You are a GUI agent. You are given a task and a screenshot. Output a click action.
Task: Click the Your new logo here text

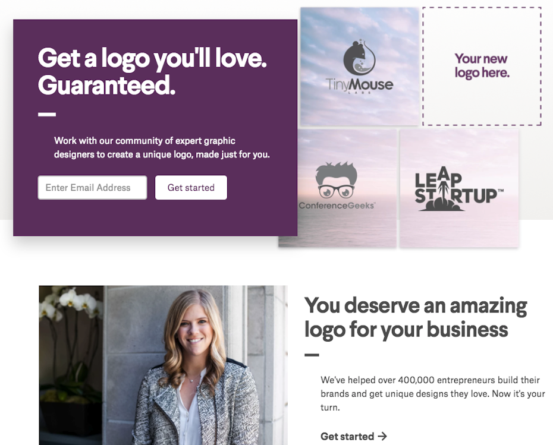[x=482, y=65]
